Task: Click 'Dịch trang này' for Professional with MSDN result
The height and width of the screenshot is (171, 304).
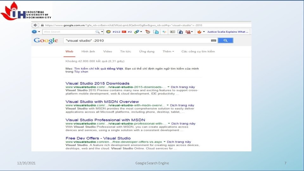Action: pos(183,123)
